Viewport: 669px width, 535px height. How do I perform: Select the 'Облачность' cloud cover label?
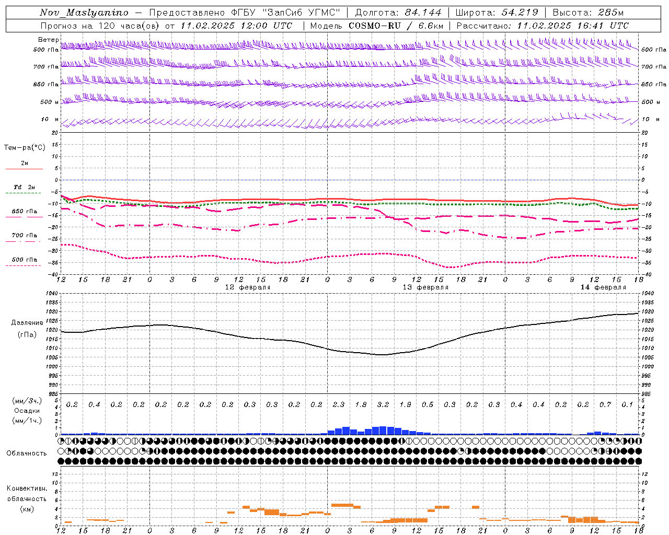pyautogui.click(x=27, y=453)
